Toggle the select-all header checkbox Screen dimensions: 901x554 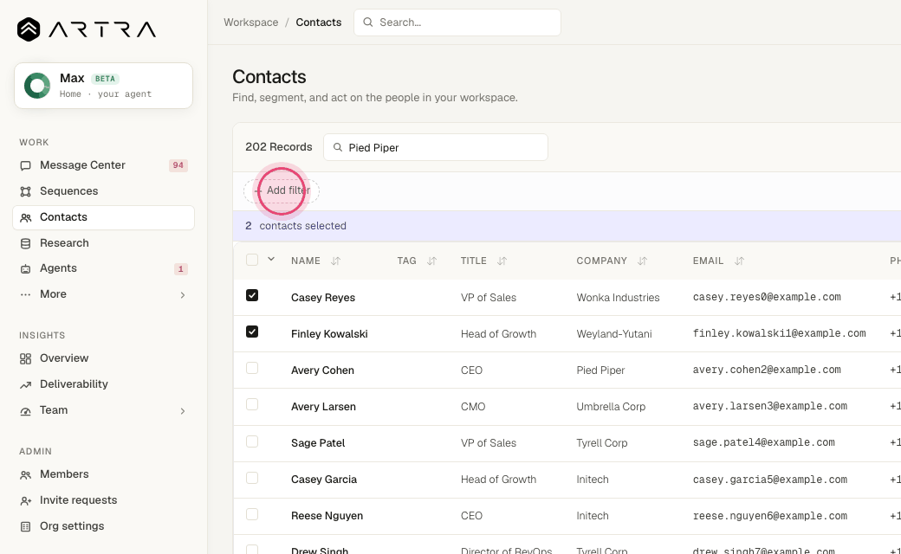pyautogui.click(x=252, y=260)
